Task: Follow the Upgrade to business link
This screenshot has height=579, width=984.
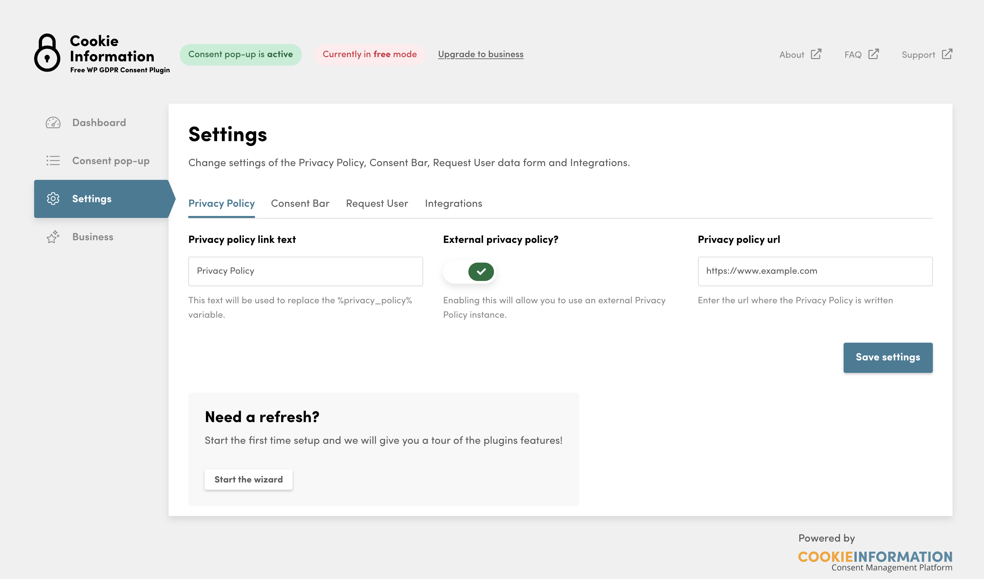Action: pyautogui.click(x=480, y=54)
